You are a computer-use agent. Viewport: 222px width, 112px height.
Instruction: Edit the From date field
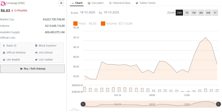(87, 13)
